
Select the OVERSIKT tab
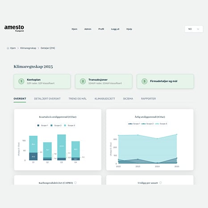(x=20, y=99)
